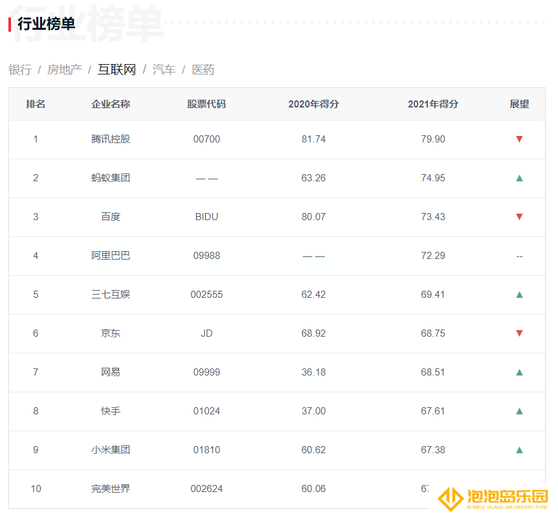Click the green up arrow for 三七互娱
Image resolution: width=558 pixels, height=516 pixels.
pyautogui.click(x=519, y=295)
